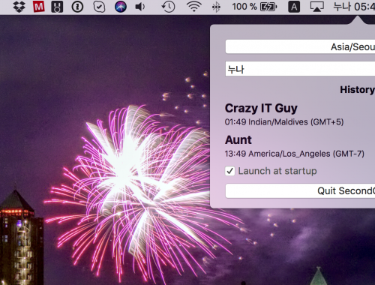Open the Asia/Seoul timezone dropdown
Image resolution: width=375 pixels, height=285 pixels.
point(300,46)
